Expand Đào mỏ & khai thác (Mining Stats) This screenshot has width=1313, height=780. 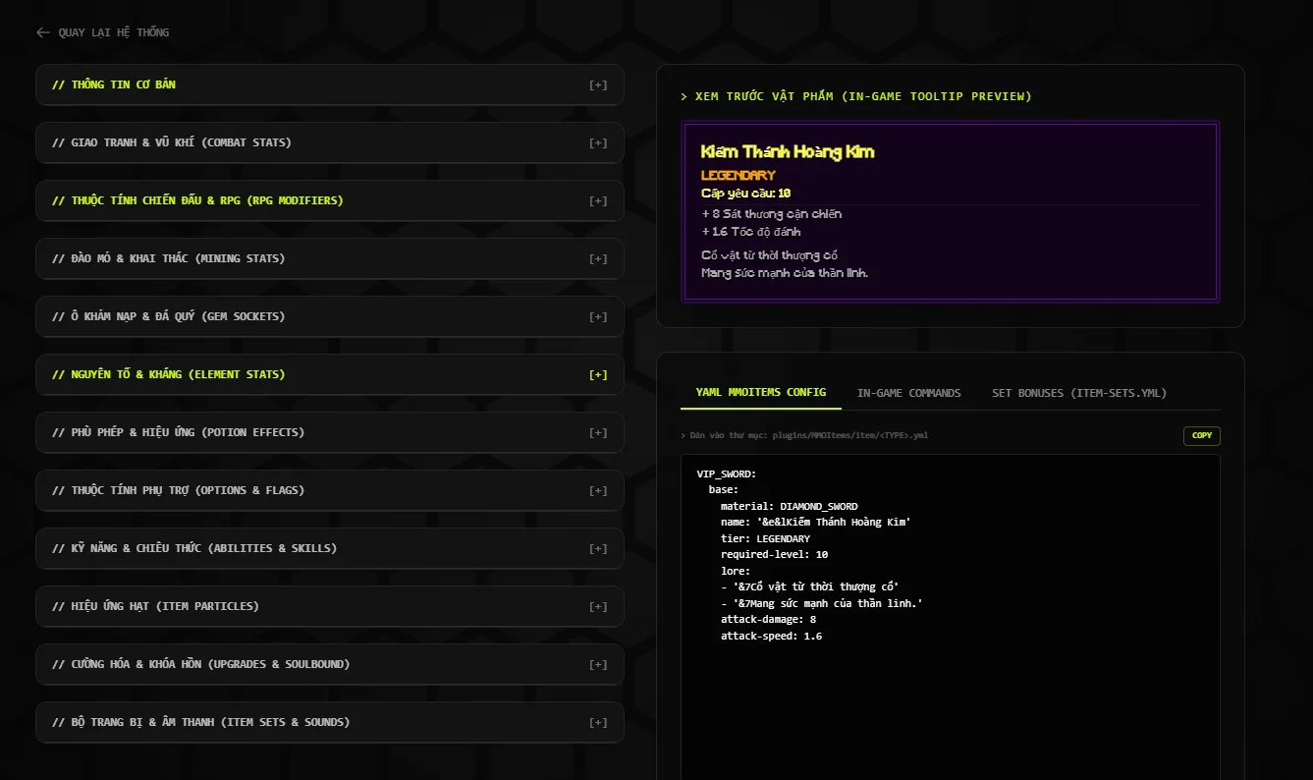point(330,258)
